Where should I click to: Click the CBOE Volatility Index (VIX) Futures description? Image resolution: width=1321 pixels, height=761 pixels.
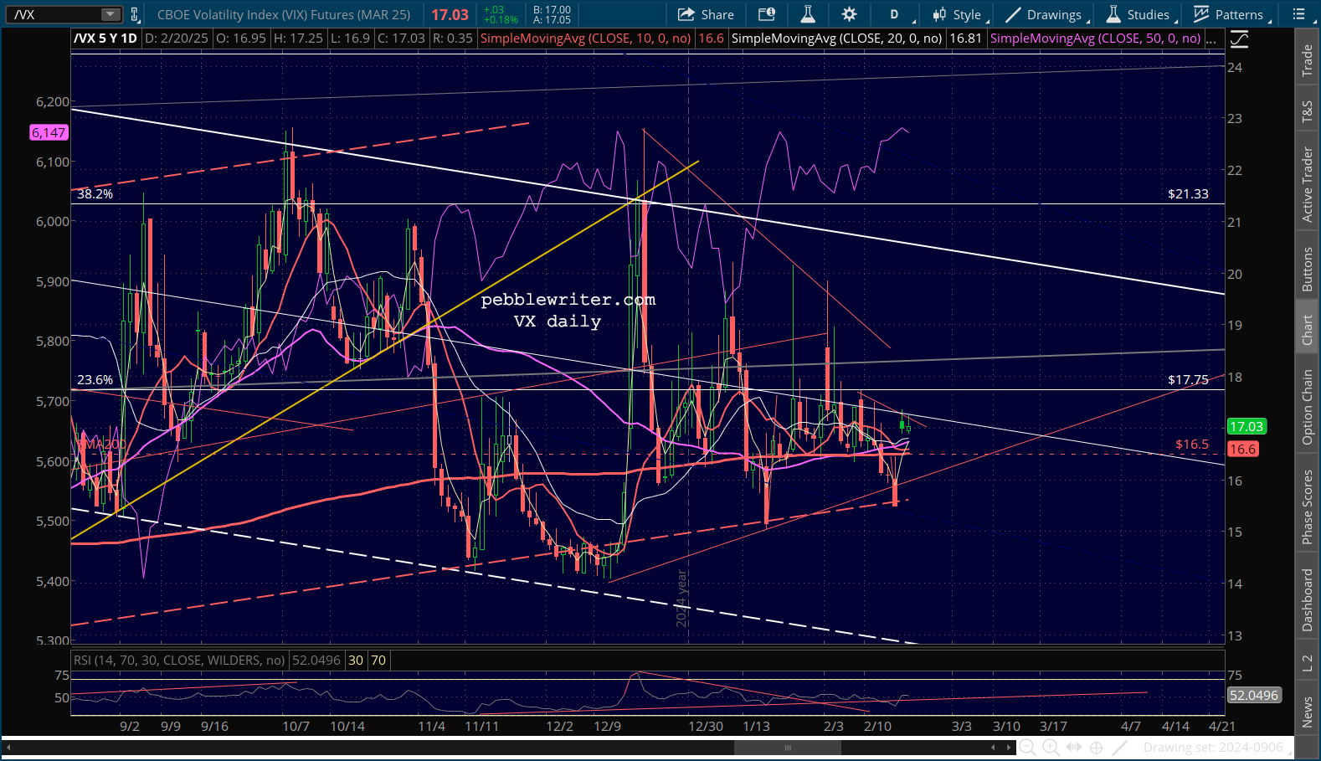click(x=284, y=14)
